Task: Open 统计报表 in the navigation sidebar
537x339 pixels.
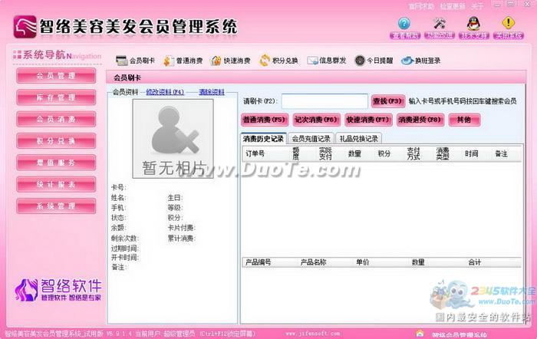Action: coord(56,184)
